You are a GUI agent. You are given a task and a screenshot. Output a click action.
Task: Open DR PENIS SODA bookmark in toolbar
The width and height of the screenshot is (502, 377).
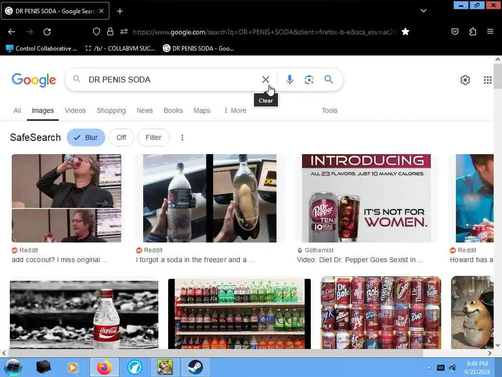click(199, 49)
